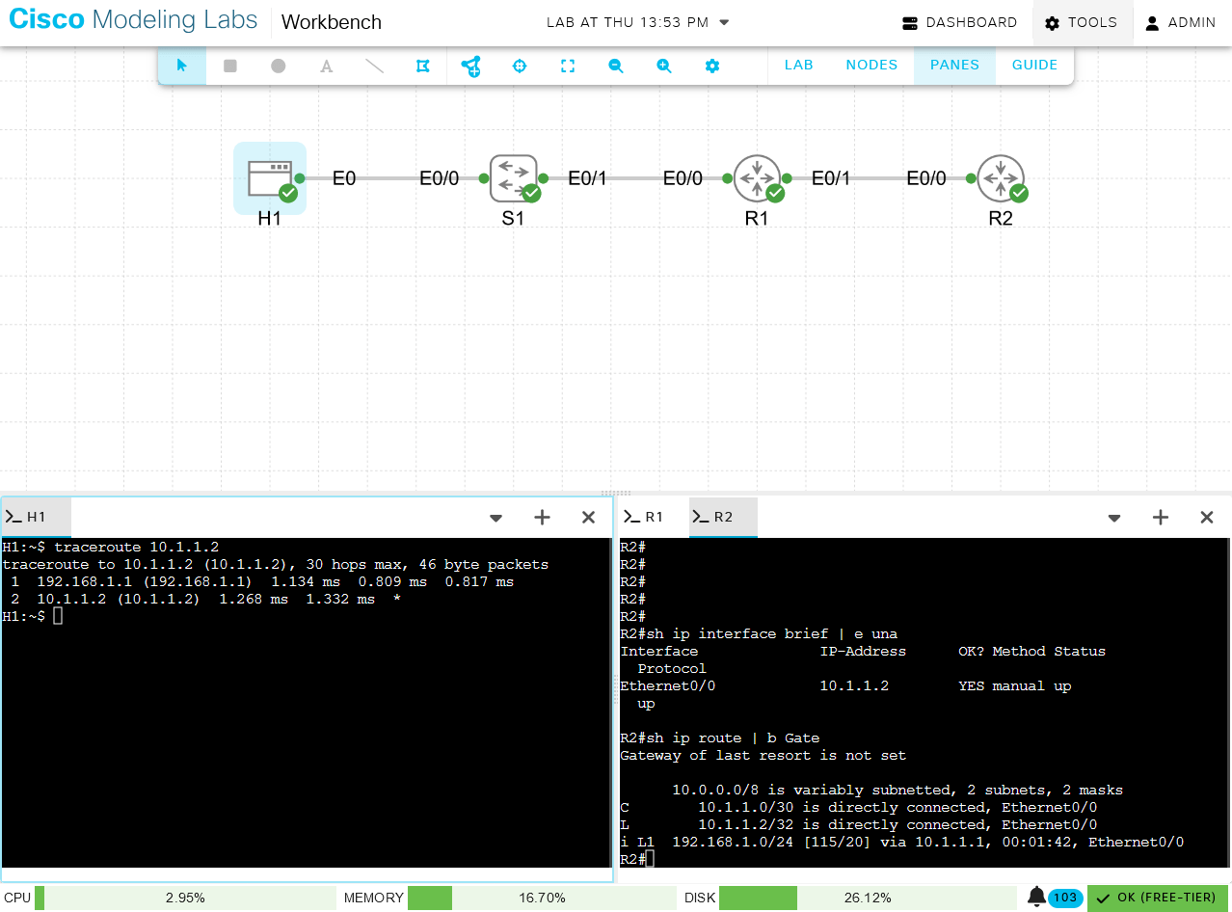Viewport: 1232px width, 912px height.
Task: Select the ellipse annotation tool
Action: pyautogui.click(x=279, y=66)
